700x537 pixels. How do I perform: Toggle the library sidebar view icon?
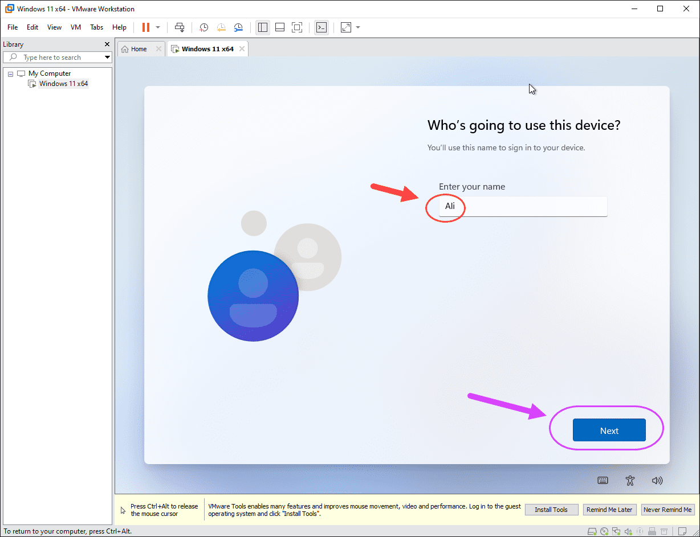(x=263, y=27)
